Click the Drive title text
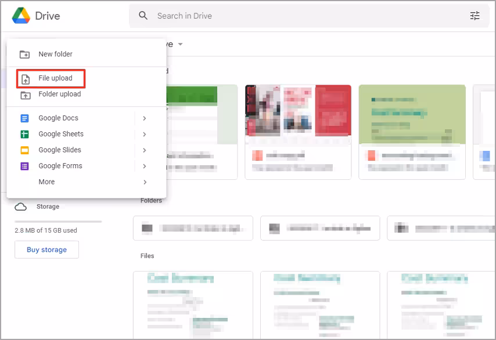Image resolution: width=496 pixels, height=340 pixels. pos(48,16)
